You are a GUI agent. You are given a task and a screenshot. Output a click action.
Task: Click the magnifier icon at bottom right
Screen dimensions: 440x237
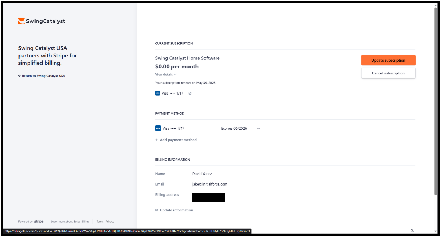tap(412, 231)
